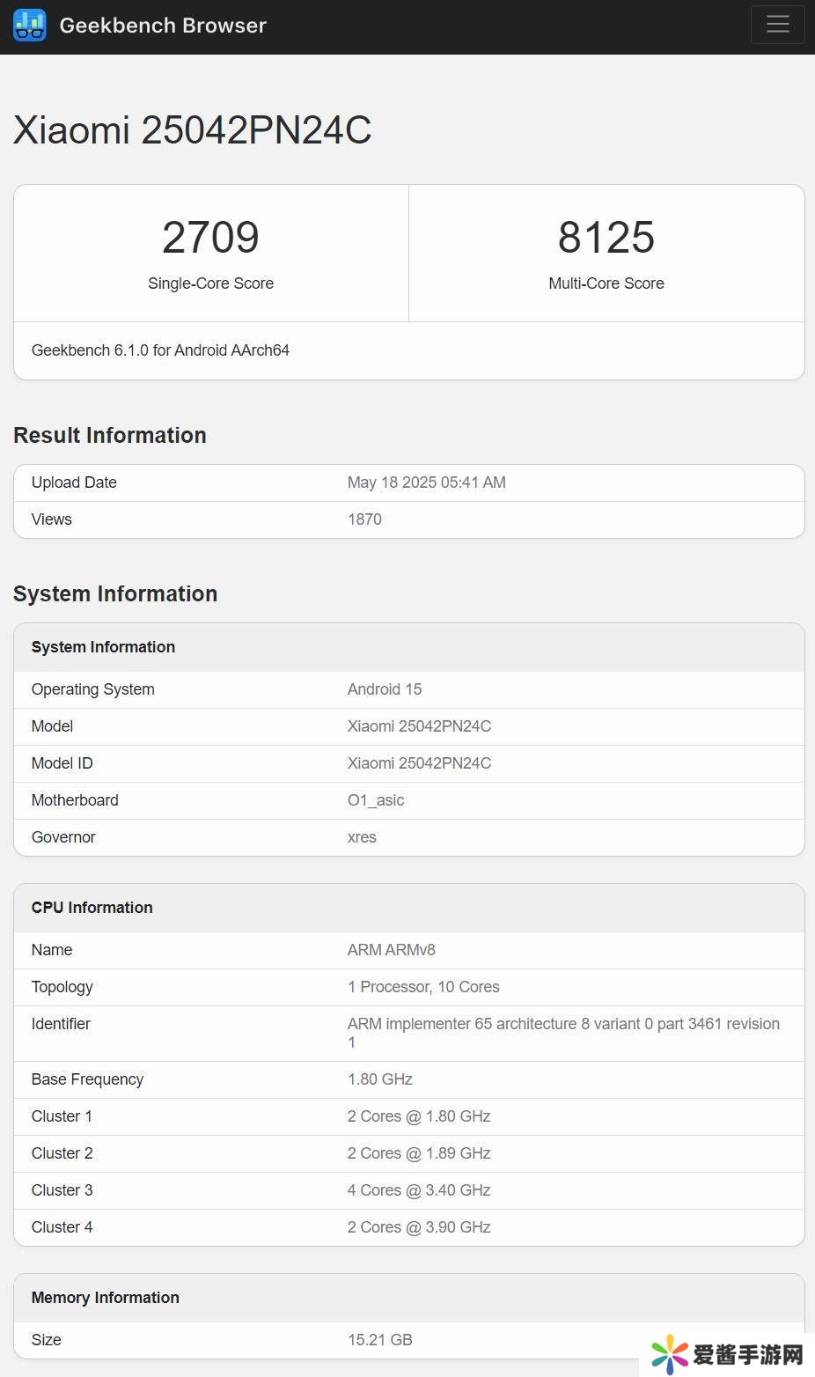Click the Views count 1870
This screenshot has height=1377, width=815.
364,519
